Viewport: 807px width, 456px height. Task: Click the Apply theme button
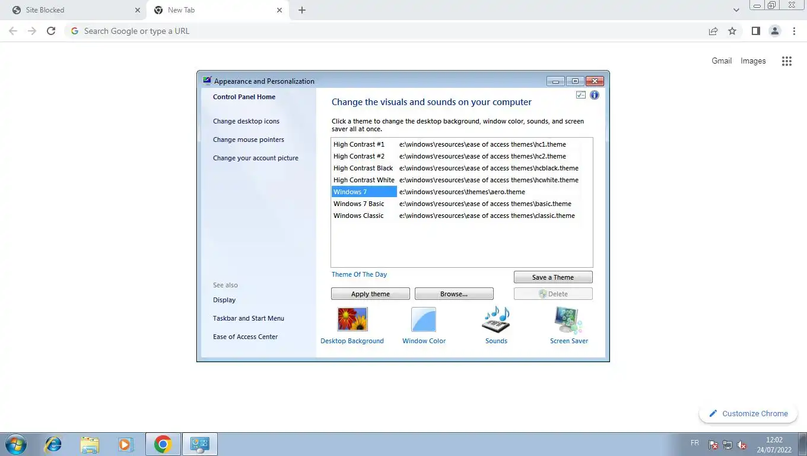pos(370,294)
